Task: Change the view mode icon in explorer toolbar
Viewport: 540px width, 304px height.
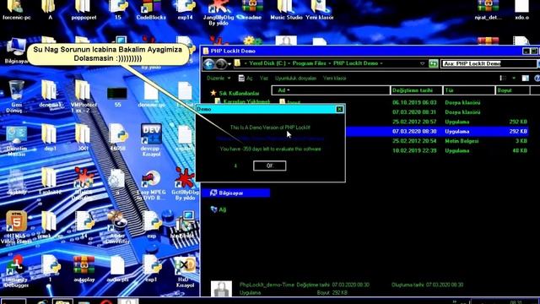Action: [503, 79]
